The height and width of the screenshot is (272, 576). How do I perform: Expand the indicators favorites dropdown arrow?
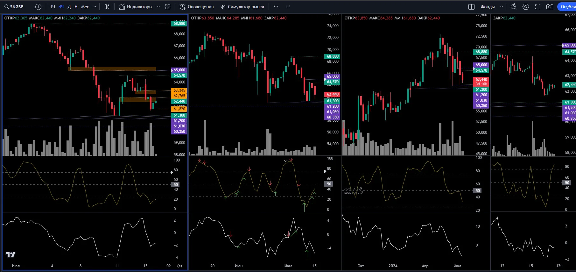pos(158,7)
